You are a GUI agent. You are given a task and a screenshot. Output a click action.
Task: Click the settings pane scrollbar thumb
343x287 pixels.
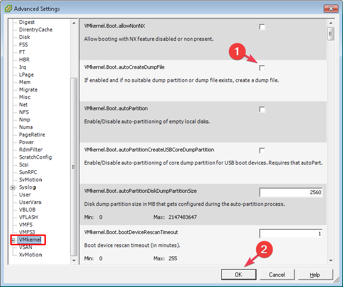[x=330, y=34]
